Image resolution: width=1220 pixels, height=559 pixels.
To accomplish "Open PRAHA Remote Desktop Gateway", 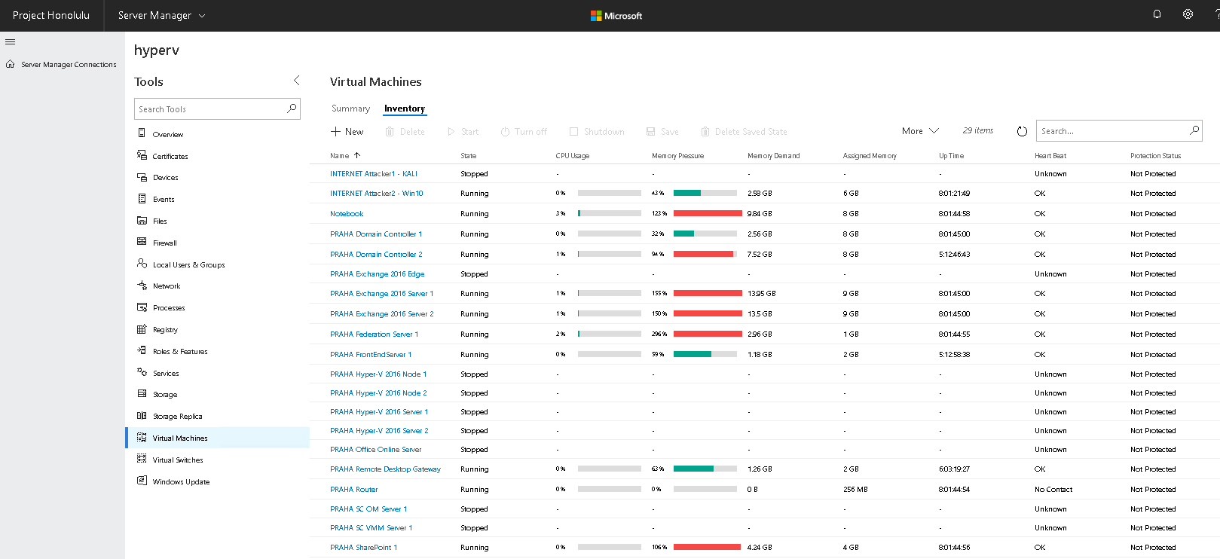I will coord(385,469).
